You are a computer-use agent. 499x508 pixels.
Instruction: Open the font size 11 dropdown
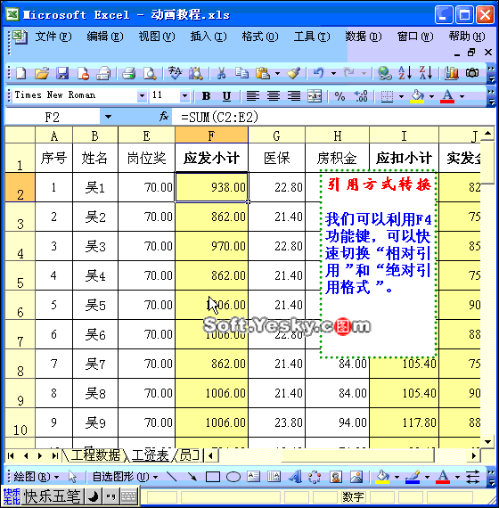point(184,96)
